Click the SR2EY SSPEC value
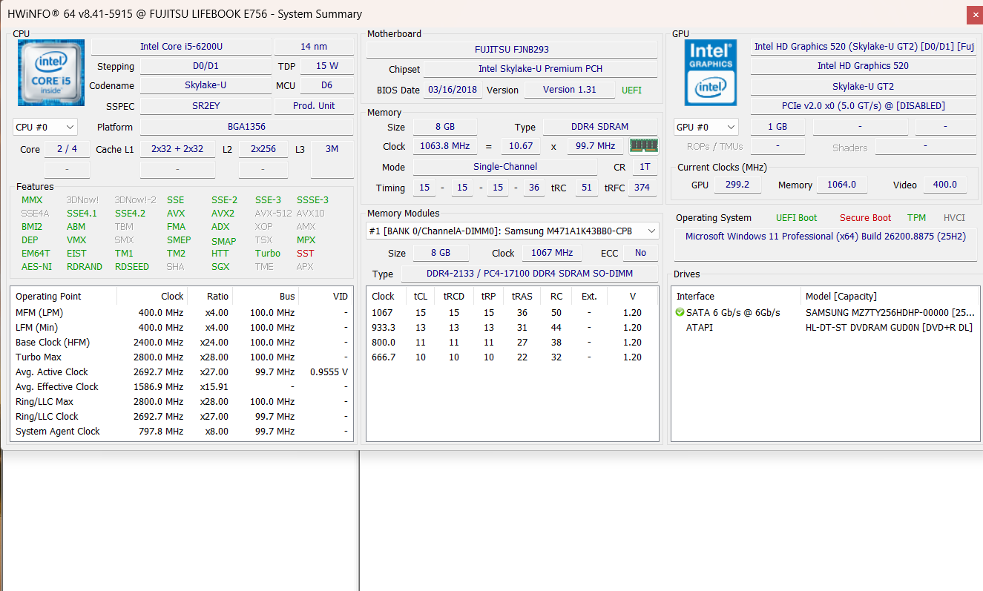Viewport: 983px width, 591px height. click(x=206, y=106)
